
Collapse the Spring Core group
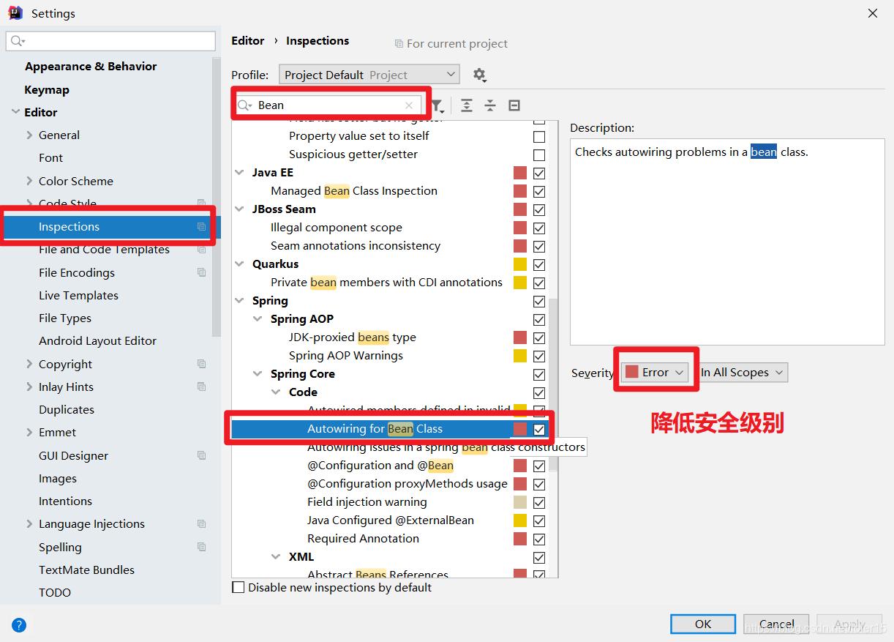[257, 373]
